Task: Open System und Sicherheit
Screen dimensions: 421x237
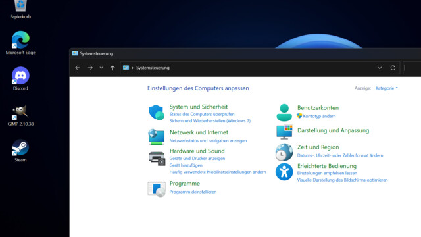Action: pos(199,107)
